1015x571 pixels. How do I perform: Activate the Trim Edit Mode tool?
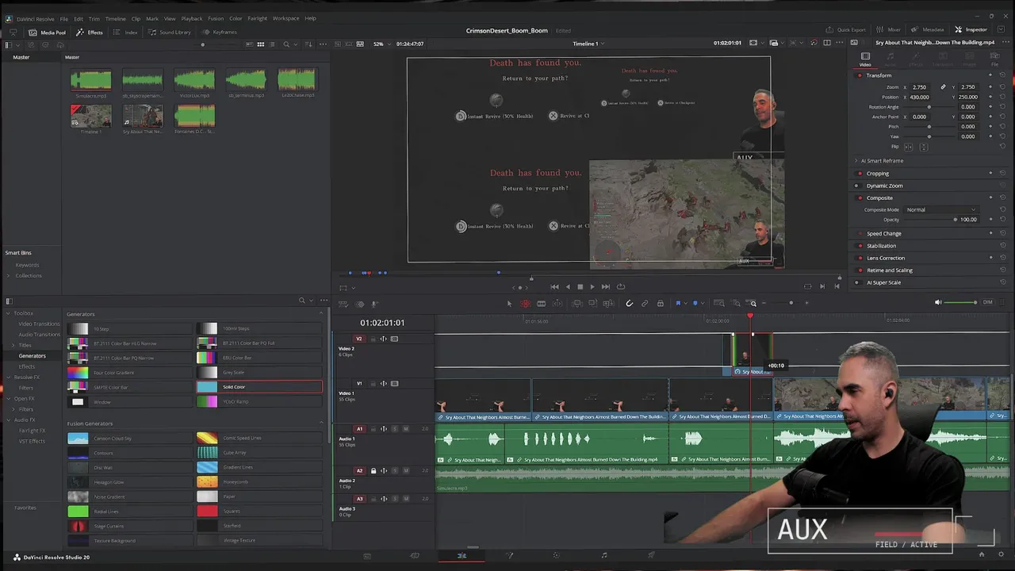click(x=525, y=303)
